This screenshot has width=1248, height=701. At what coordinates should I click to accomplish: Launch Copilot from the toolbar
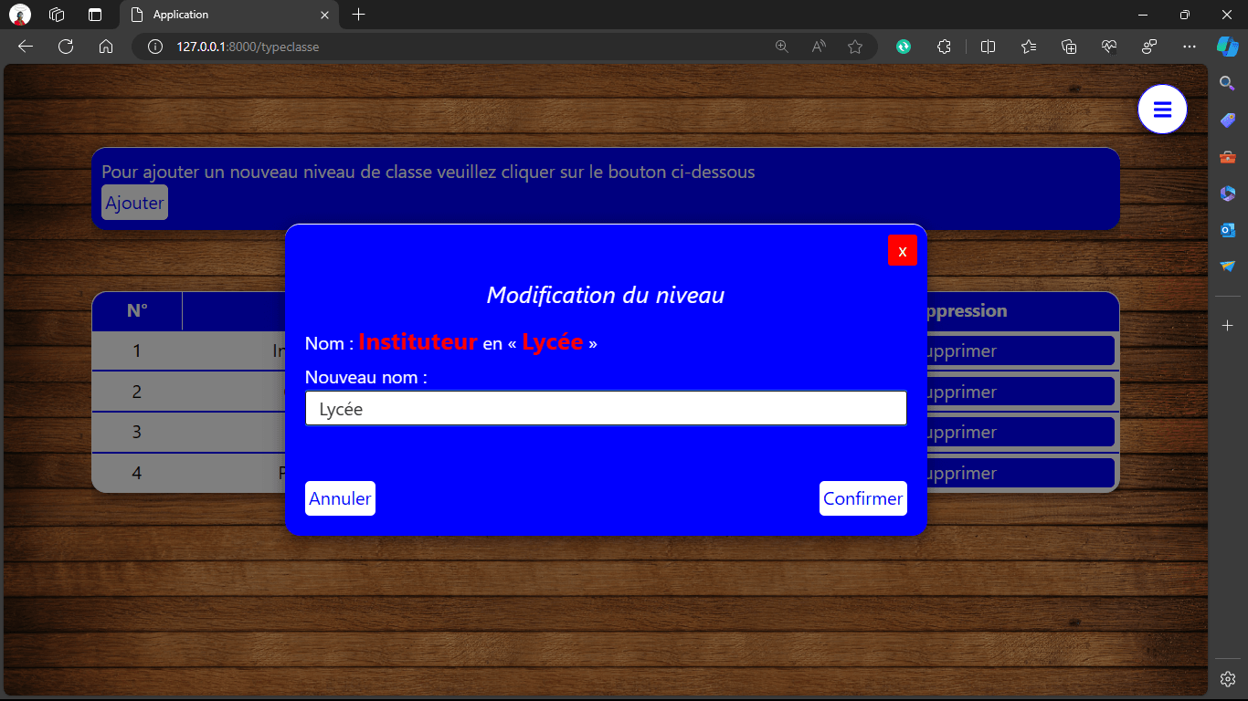coord(1227,47)
